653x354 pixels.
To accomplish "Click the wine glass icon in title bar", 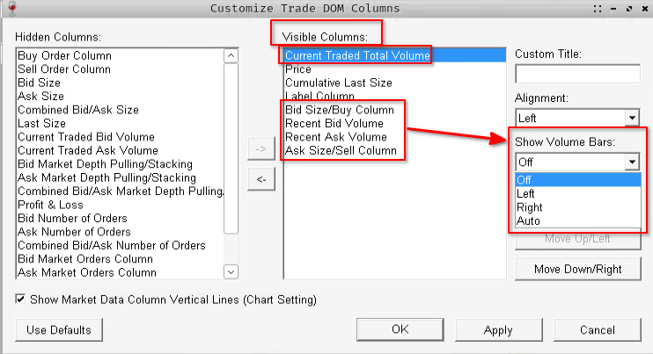I will pyautogui.click(x=12, y=8).
